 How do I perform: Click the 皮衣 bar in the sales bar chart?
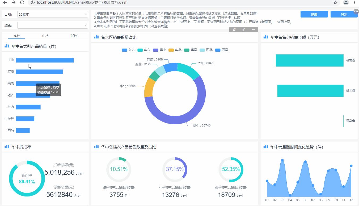(39, 72)
